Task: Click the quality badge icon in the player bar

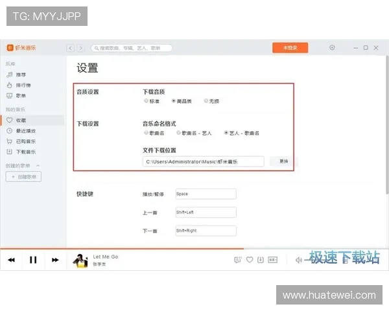Action: (x=273, y=260)
